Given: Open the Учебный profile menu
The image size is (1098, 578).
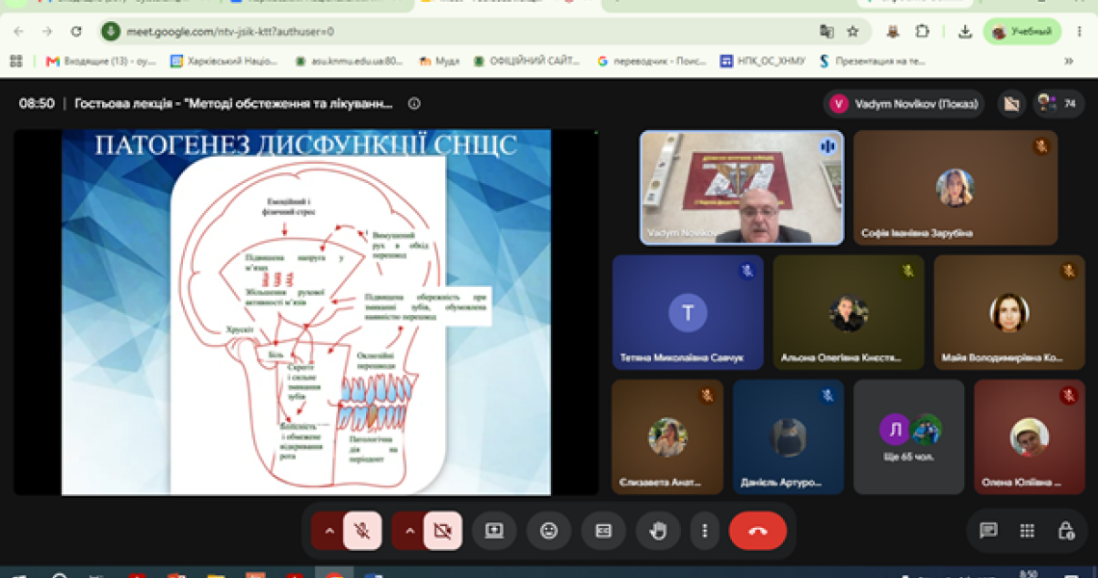Looking at the screenshot, I should click(1022, 32).
